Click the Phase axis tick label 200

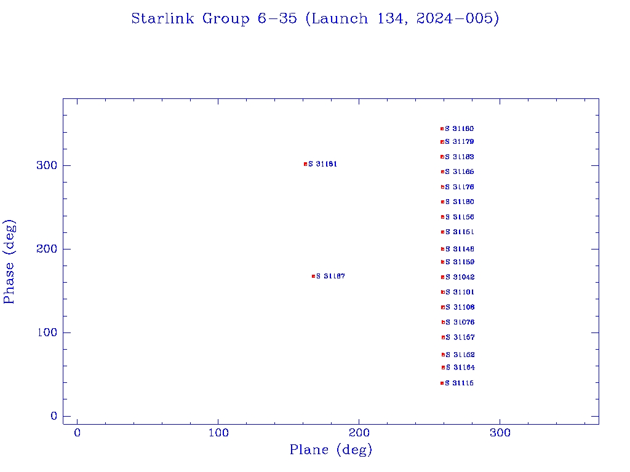(47, 249)
